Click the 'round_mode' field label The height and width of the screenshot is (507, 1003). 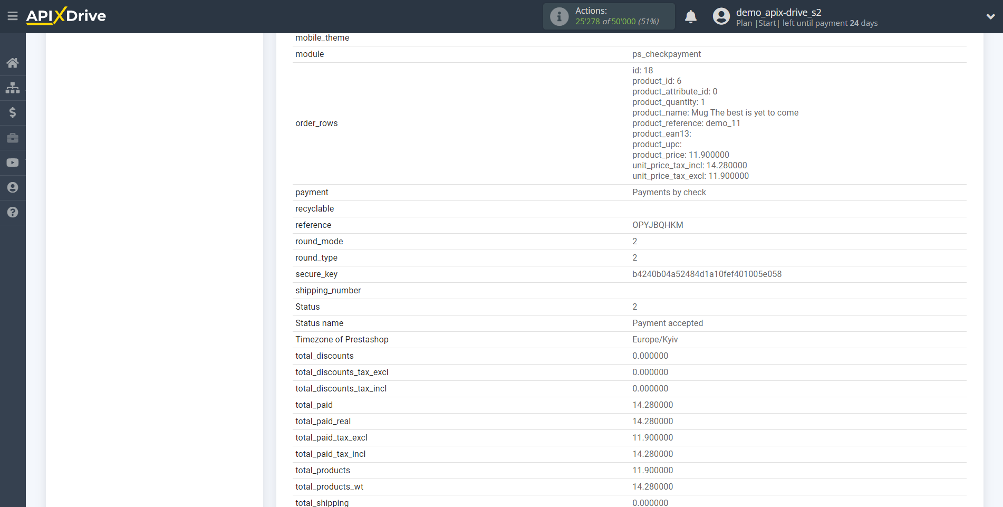pyautogui.click(x=319, y=241)
